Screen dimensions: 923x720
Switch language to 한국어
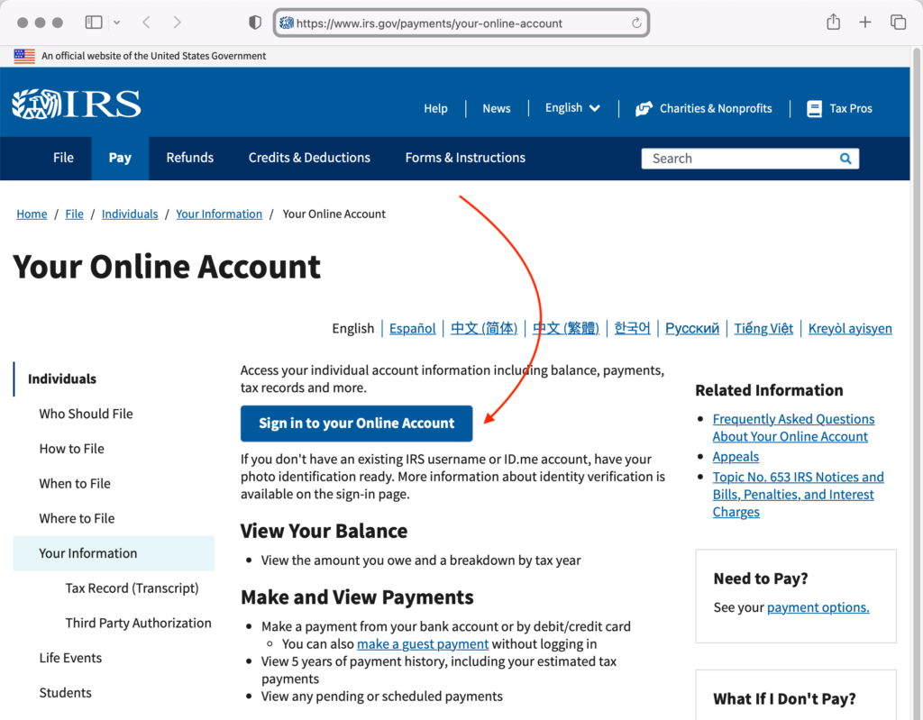[x=632, y=328]
